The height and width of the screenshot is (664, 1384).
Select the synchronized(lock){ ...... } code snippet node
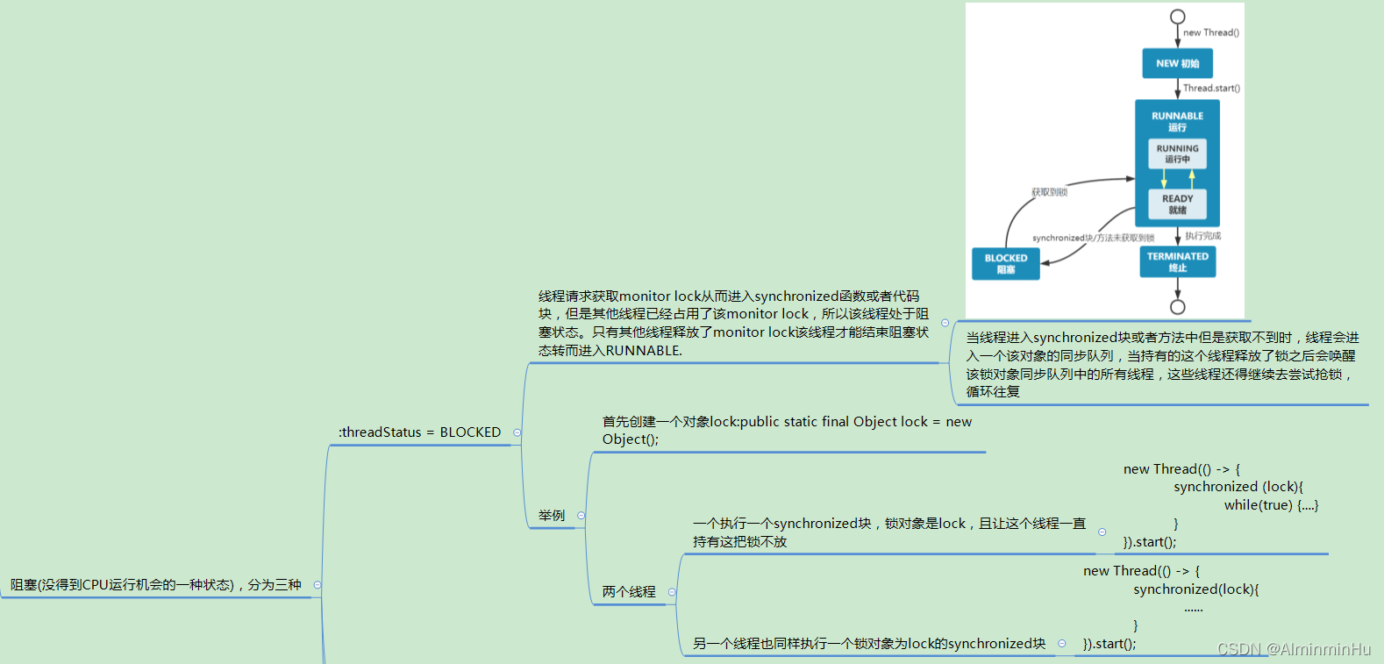coord(1171,607)
